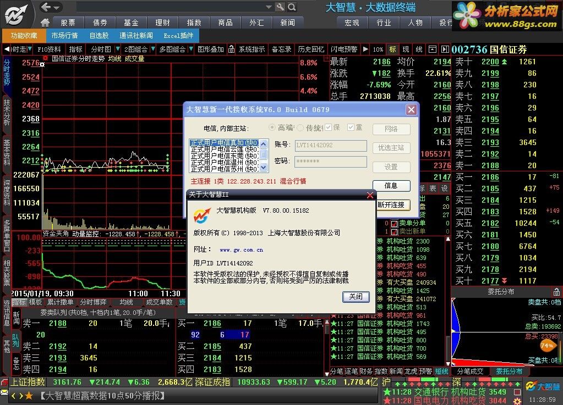The height and width of the screenshot is (405, 563).
Task: Click the Dazhihui logo at top-left
Action: (x=17, y=14)
